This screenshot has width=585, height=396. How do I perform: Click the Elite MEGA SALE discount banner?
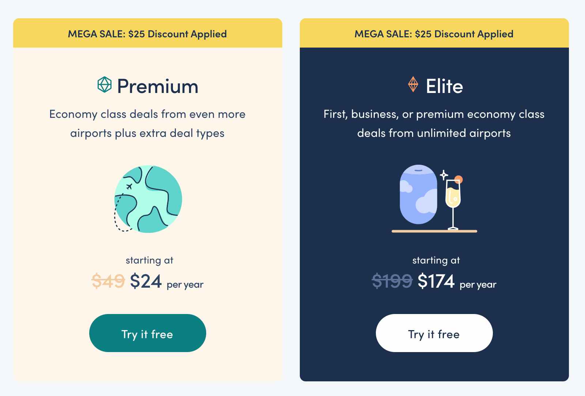[x=434, y=33]
